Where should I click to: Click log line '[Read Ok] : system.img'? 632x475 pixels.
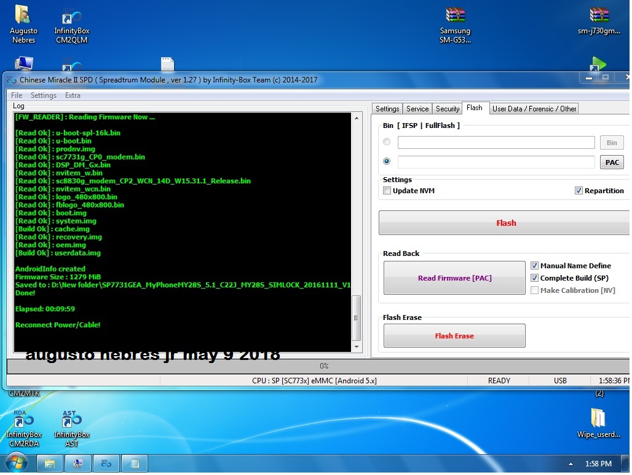click(55, 220)
